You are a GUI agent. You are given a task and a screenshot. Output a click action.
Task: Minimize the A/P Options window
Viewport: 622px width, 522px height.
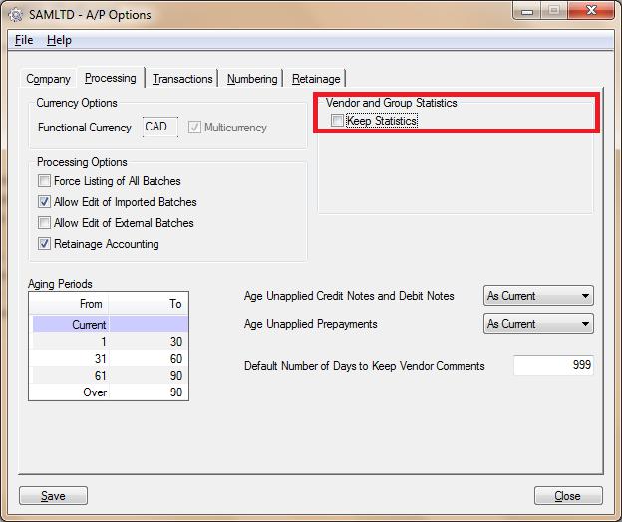(x=526, y=11)
